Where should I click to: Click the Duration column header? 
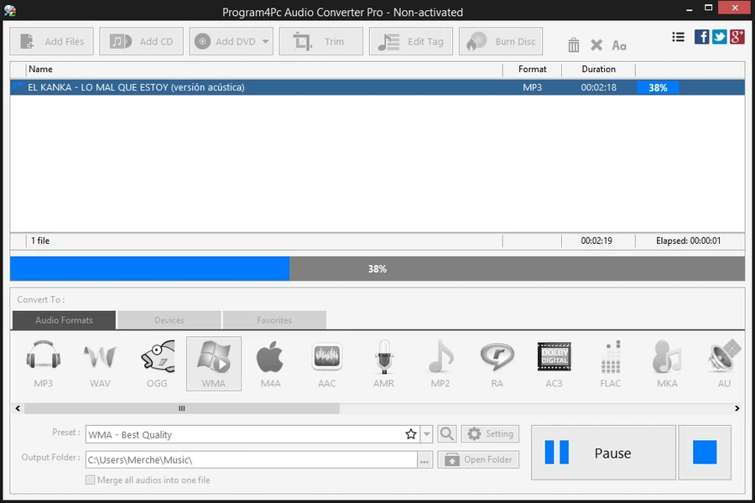tap(598, 70)
